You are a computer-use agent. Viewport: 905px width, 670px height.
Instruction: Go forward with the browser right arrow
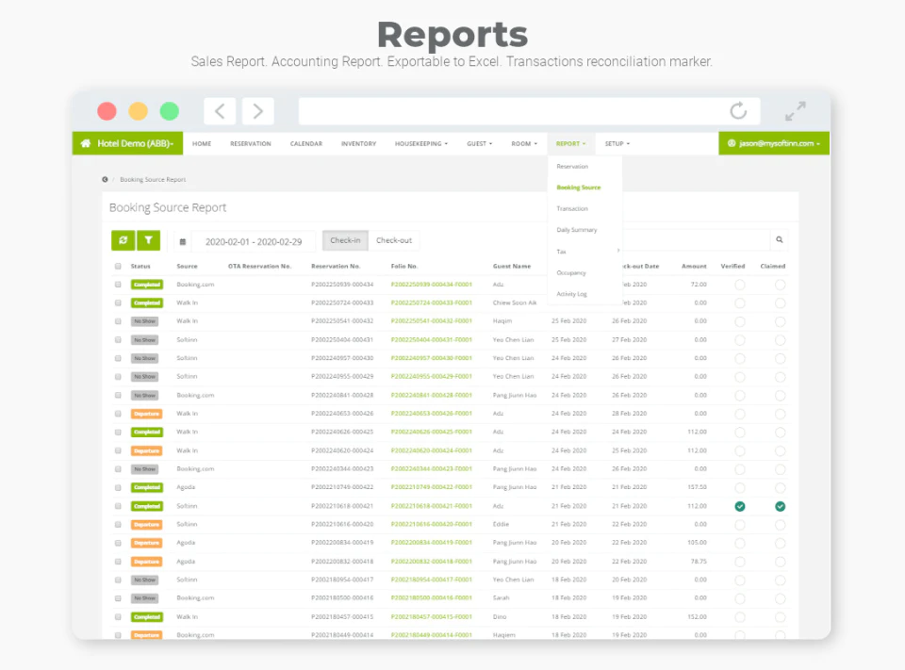[x=258, y=111]
